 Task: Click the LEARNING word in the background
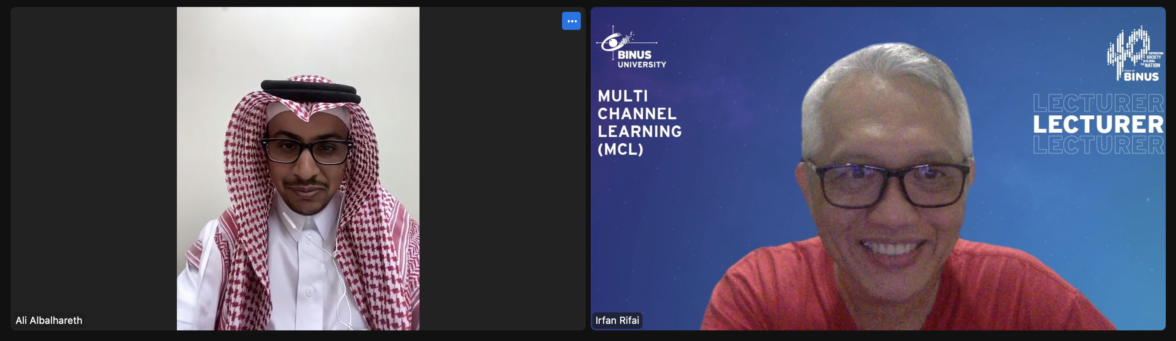[x=640, y=131]
